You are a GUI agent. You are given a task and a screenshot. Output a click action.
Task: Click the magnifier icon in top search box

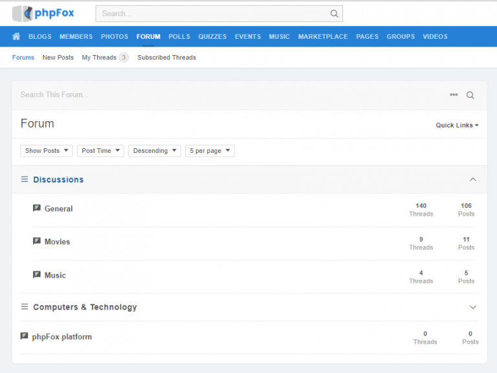(334, 14)
